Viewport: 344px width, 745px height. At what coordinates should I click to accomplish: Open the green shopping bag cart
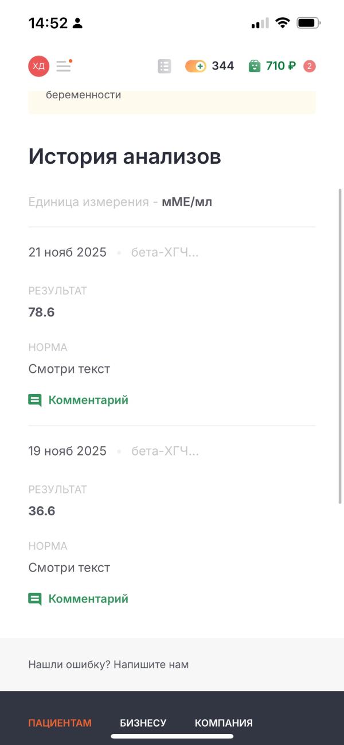(255, 66)
